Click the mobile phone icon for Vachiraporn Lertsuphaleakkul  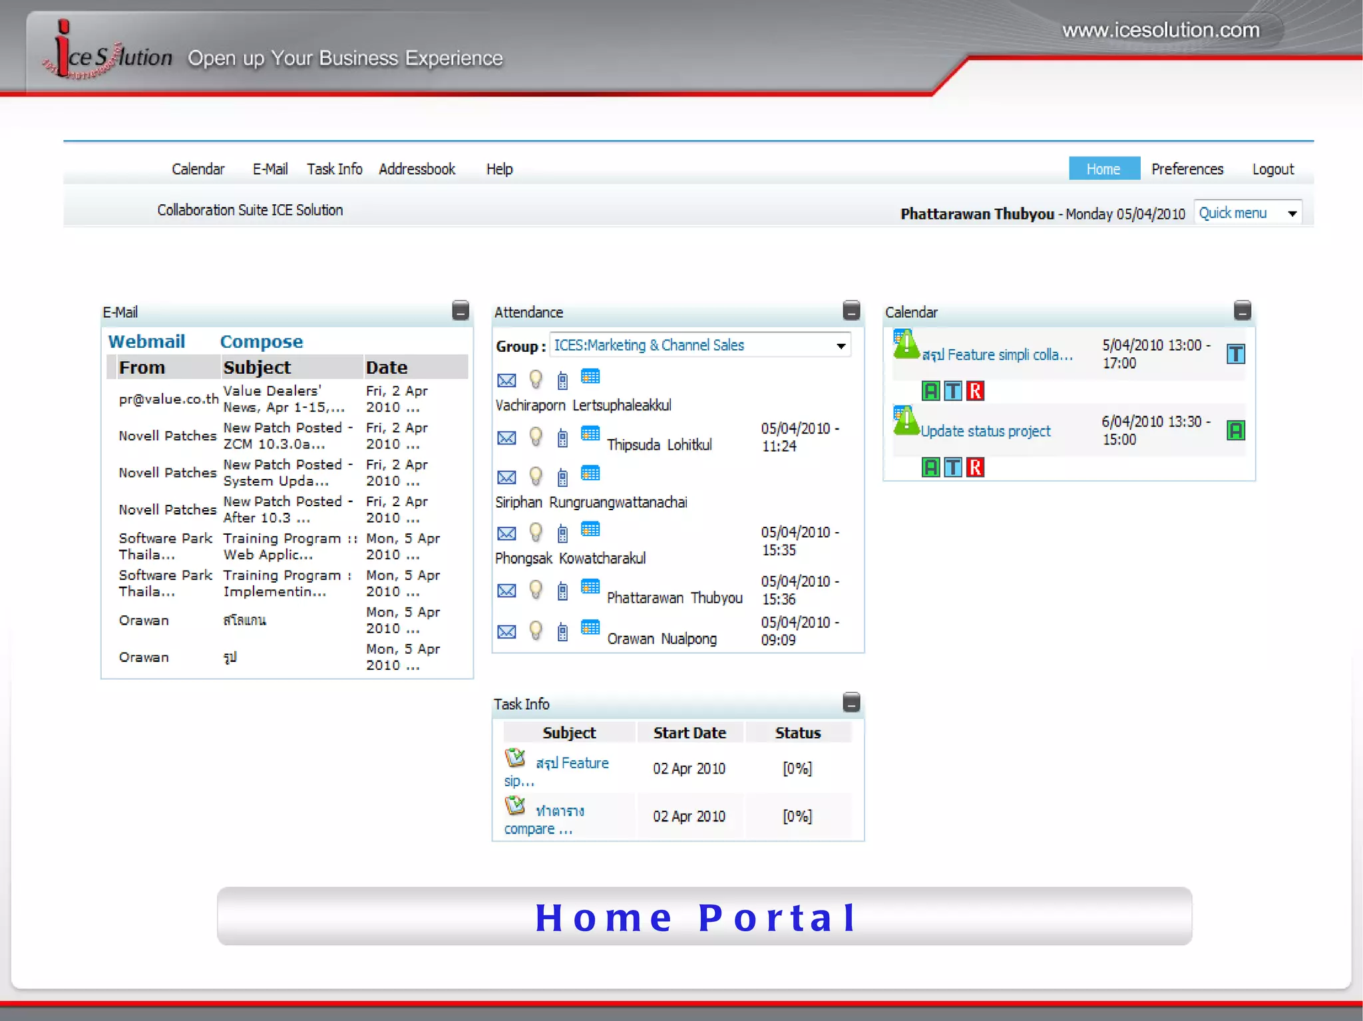point(563,380)
